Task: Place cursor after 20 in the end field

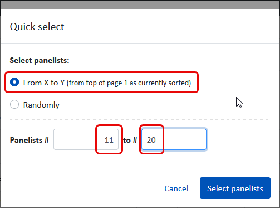Action: [156, 140]
